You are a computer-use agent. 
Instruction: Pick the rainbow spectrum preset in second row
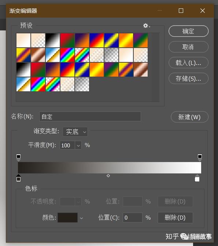coord(67,55)
